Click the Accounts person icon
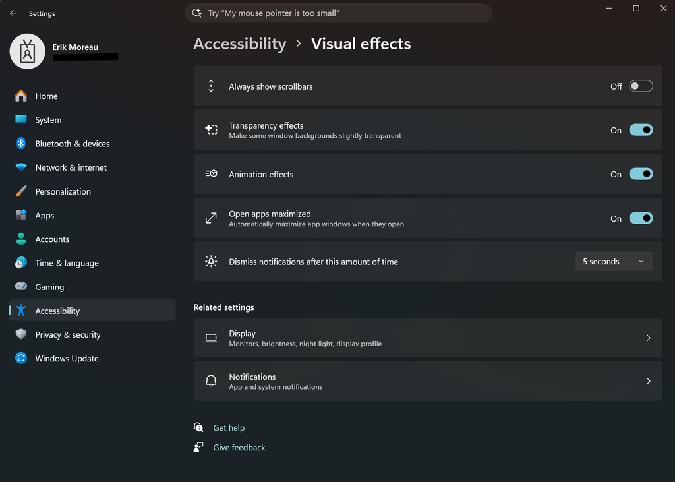This screenshot has width=675, height=482. pos(20,239)
